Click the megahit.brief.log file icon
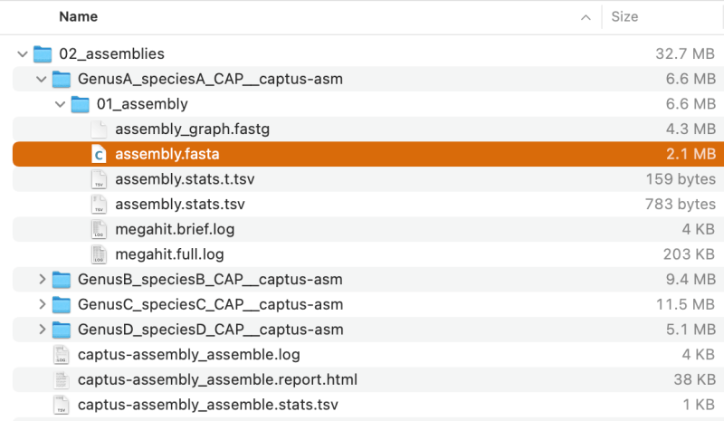Viewport: 724px width, 421px height. coord(99,229)
